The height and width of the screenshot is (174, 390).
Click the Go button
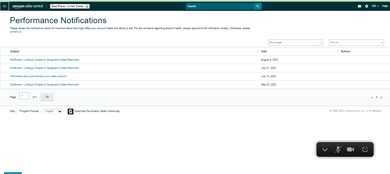point(47,97)
